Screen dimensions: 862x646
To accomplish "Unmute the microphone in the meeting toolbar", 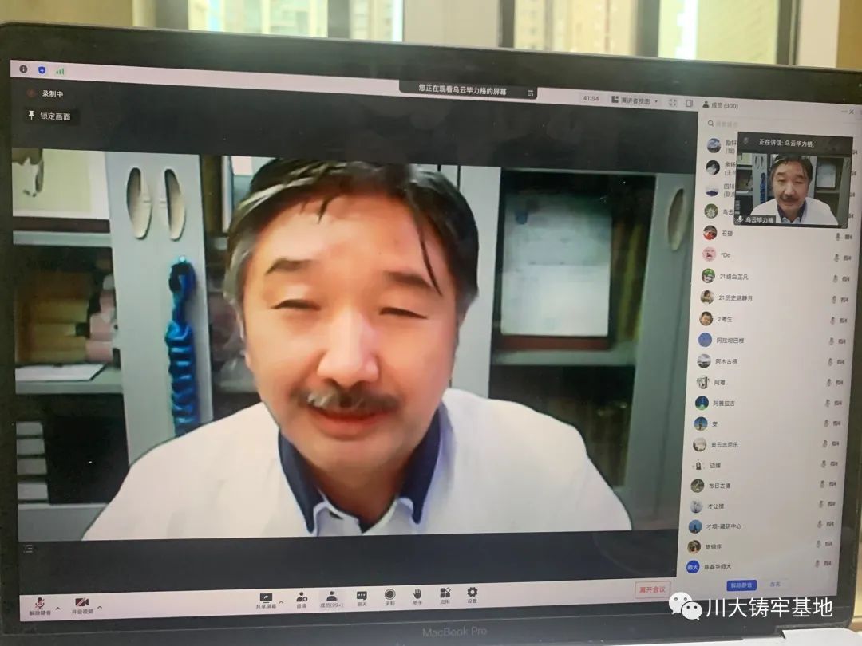I will pos(40,605).
